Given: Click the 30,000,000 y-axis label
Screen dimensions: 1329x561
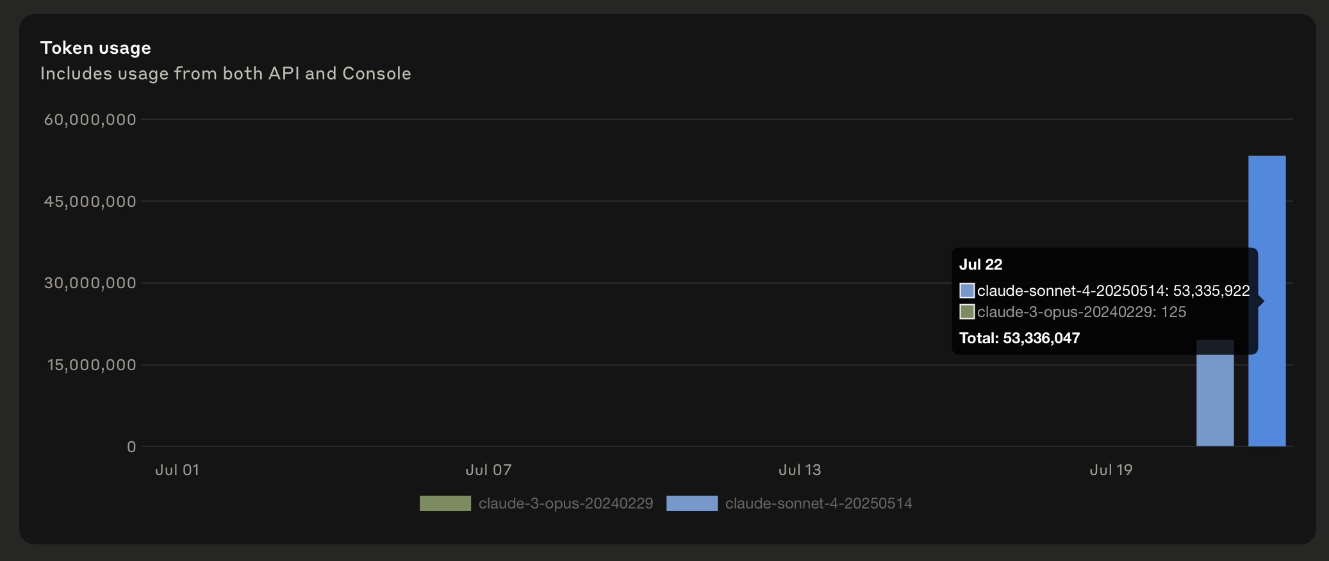Looking at the screenshot, I should pos(90,283).
